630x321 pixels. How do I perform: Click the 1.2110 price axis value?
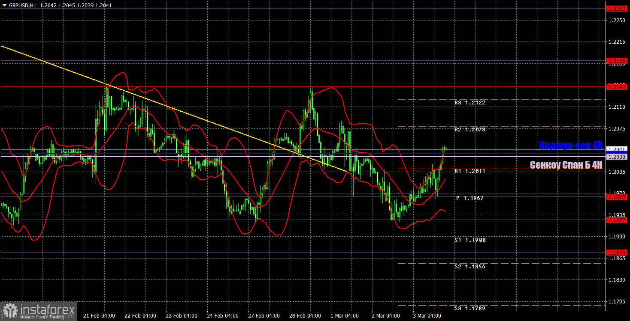tap(617, 107)
